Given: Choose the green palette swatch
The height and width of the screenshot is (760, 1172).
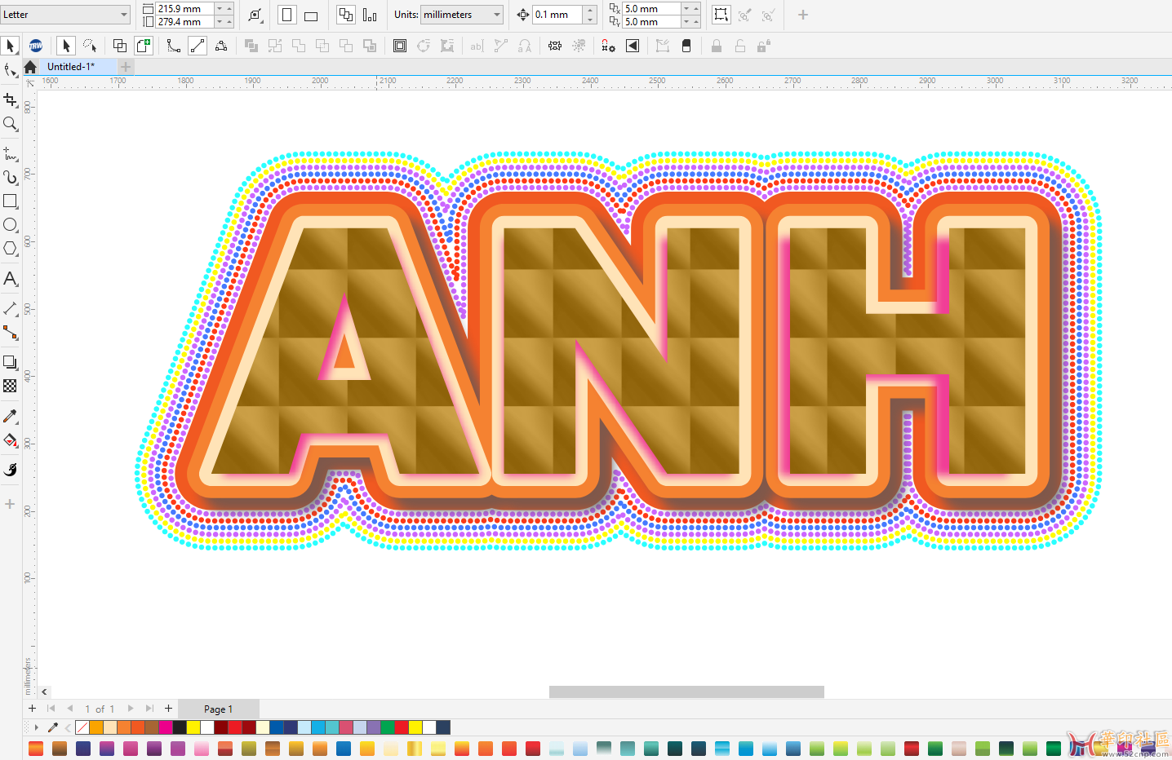Looking at the screenshot, I should coord(388,727).
